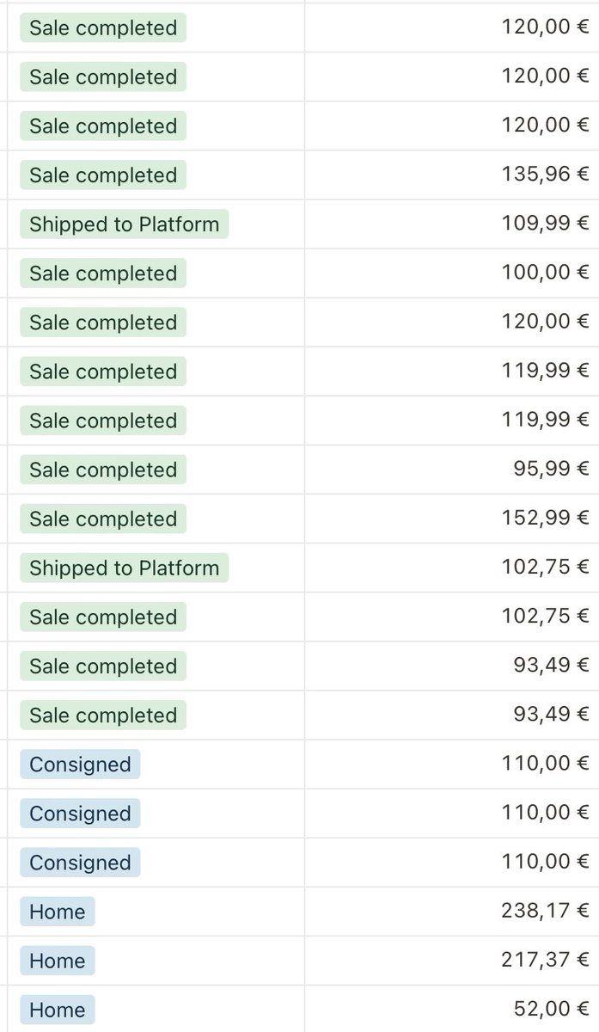Viewport: 599px width, 1032px height.
Task: Click the Home tag in the 217,37 € row
Action: tap(58, 961)
